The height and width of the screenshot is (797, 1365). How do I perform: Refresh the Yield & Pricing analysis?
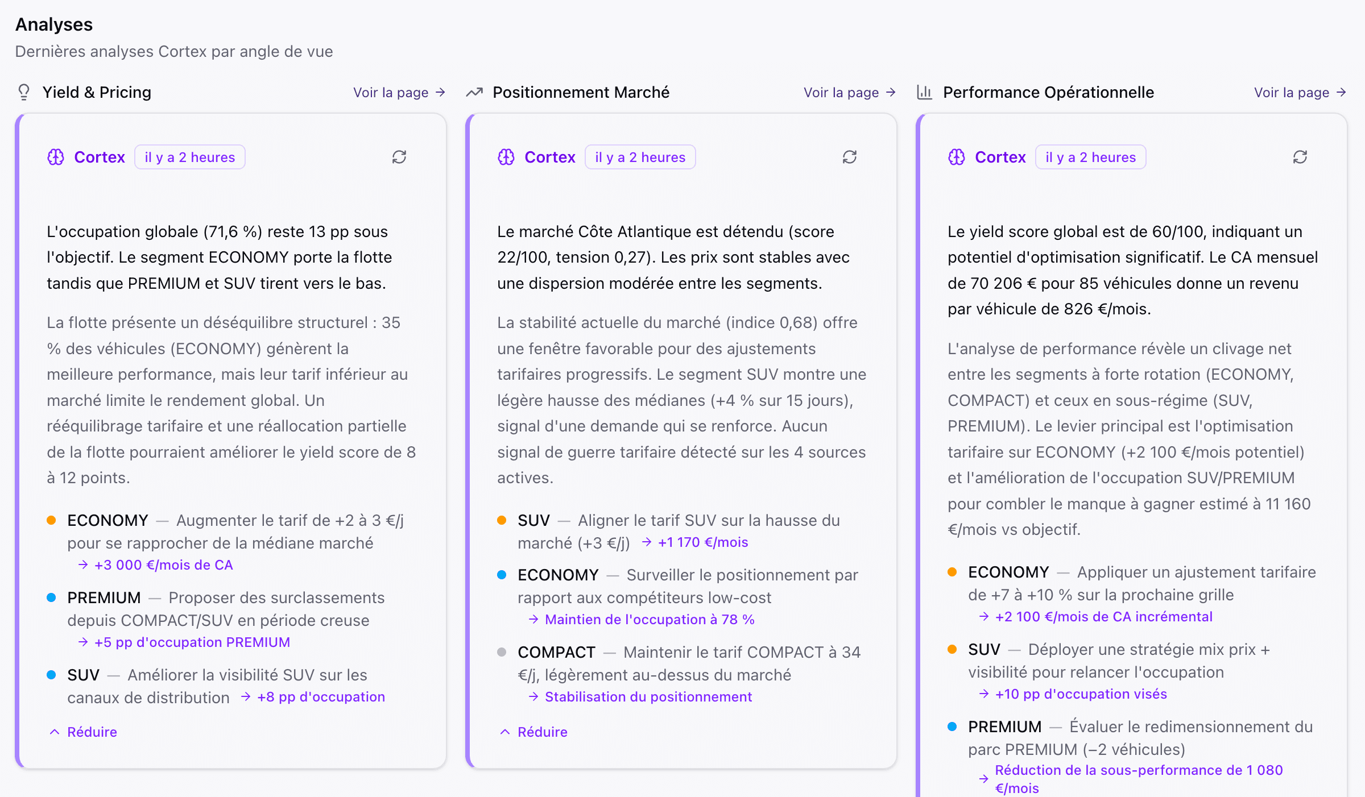point(399,157)
